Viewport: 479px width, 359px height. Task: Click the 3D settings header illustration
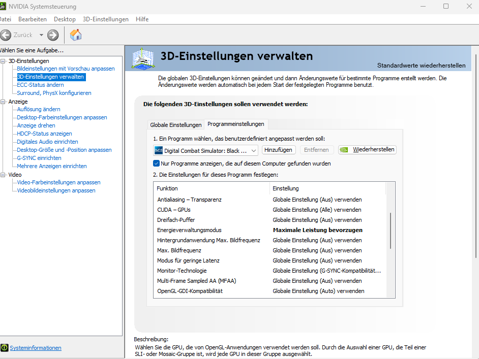tap(143, 58)
